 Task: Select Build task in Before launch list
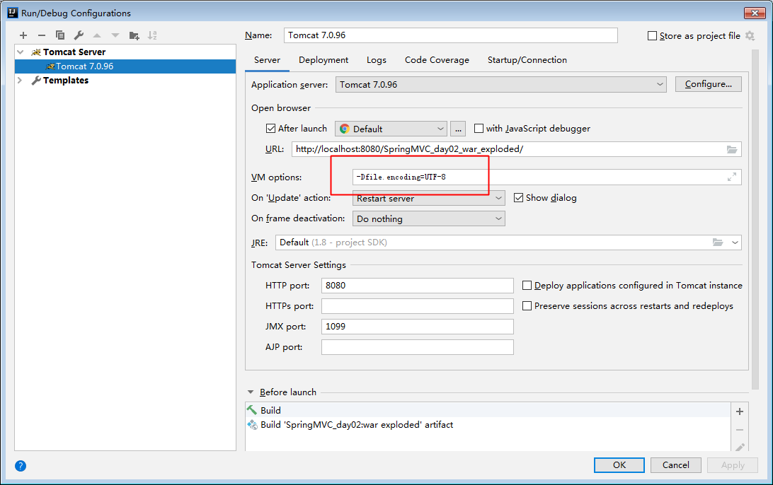tap(488, 410)
